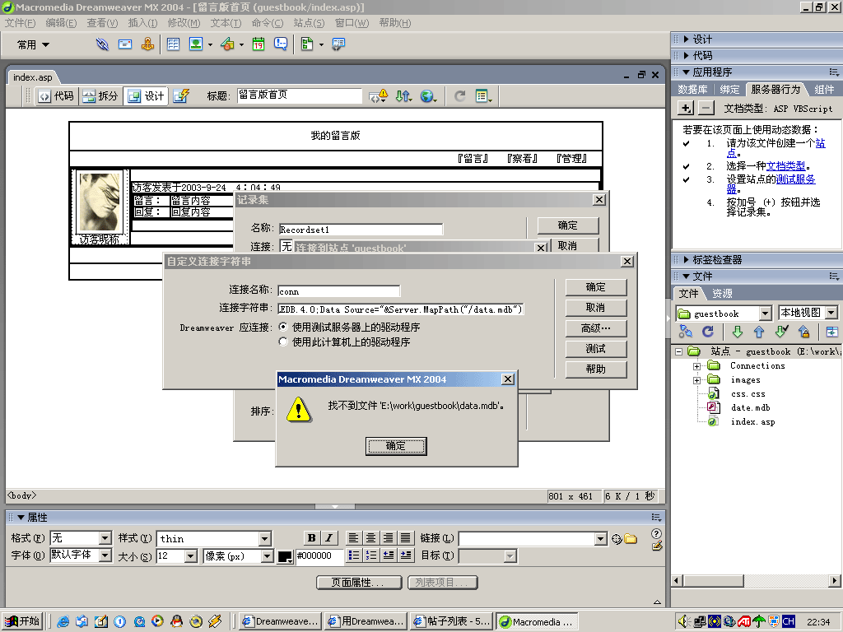843x632 pixels.
Task: Insert a comment using the comment icon
Action: [x=281, y=44]
